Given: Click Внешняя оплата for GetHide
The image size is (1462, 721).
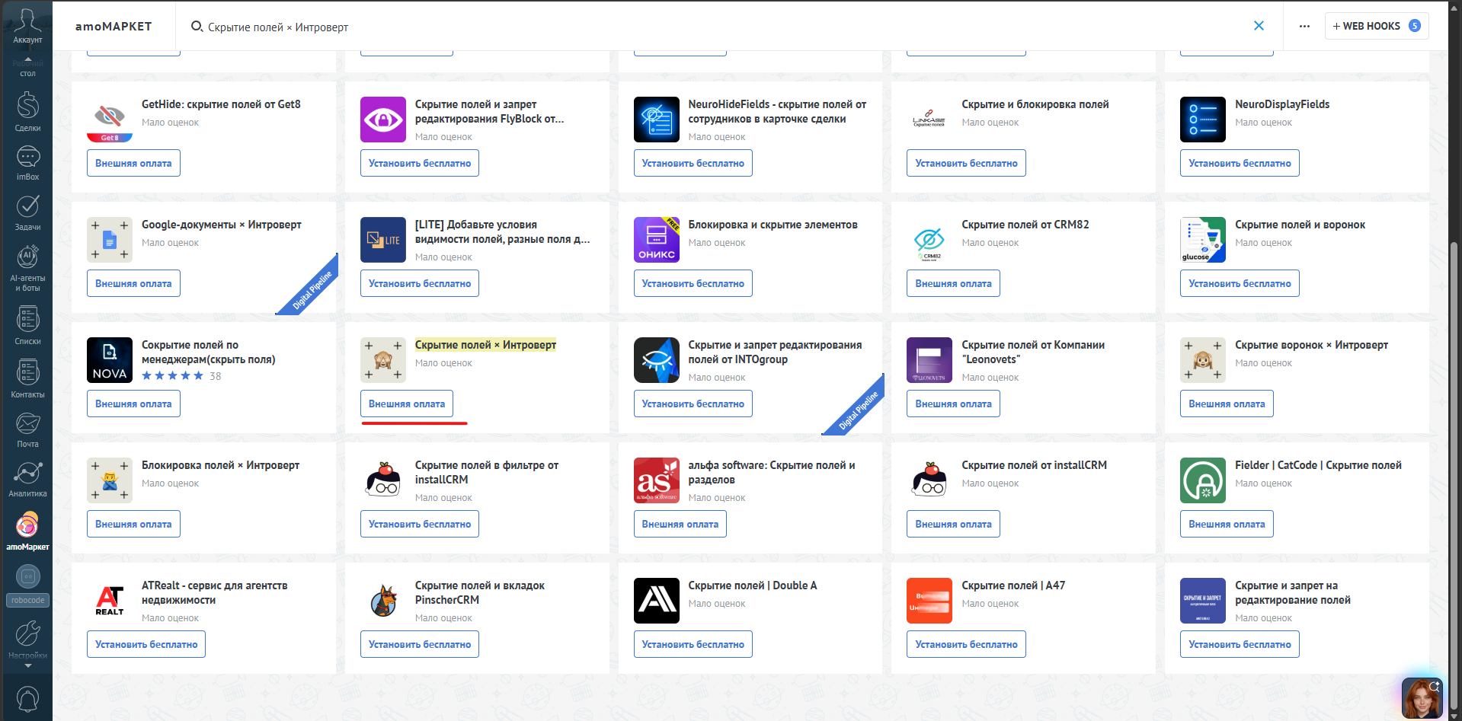Looking at the screenshot, I should pyautogui.click(x=133, y=163).
